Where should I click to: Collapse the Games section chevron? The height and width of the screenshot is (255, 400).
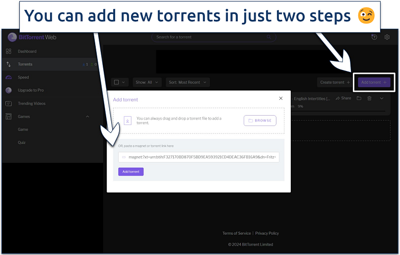[87, 117]
